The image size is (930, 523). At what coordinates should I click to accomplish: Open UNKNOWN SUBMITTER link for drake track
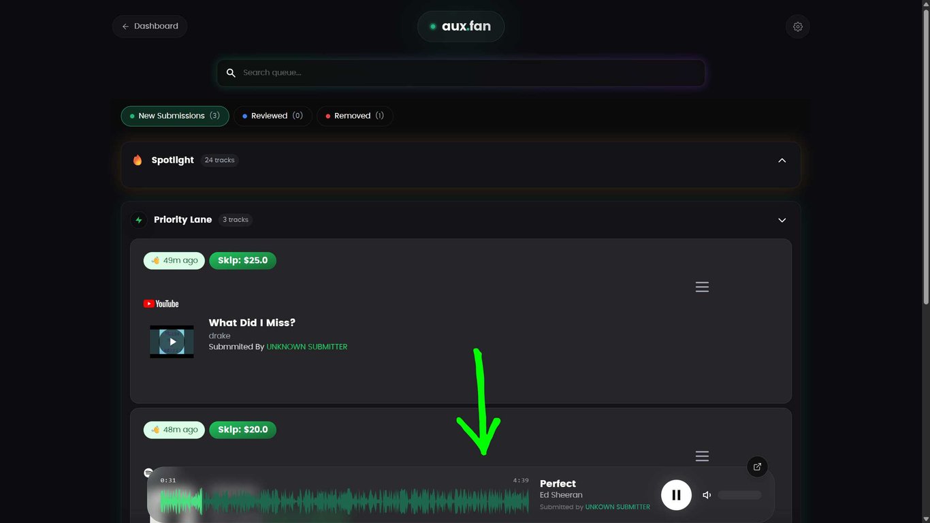307,347
